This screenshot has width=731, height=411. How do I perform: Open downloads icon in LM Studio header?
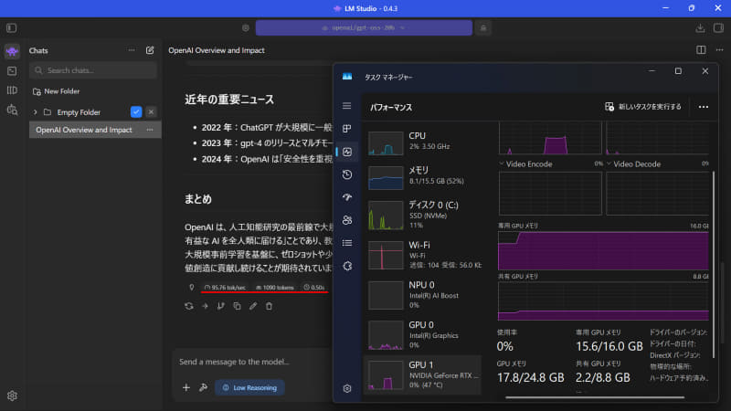pos(700,28)
